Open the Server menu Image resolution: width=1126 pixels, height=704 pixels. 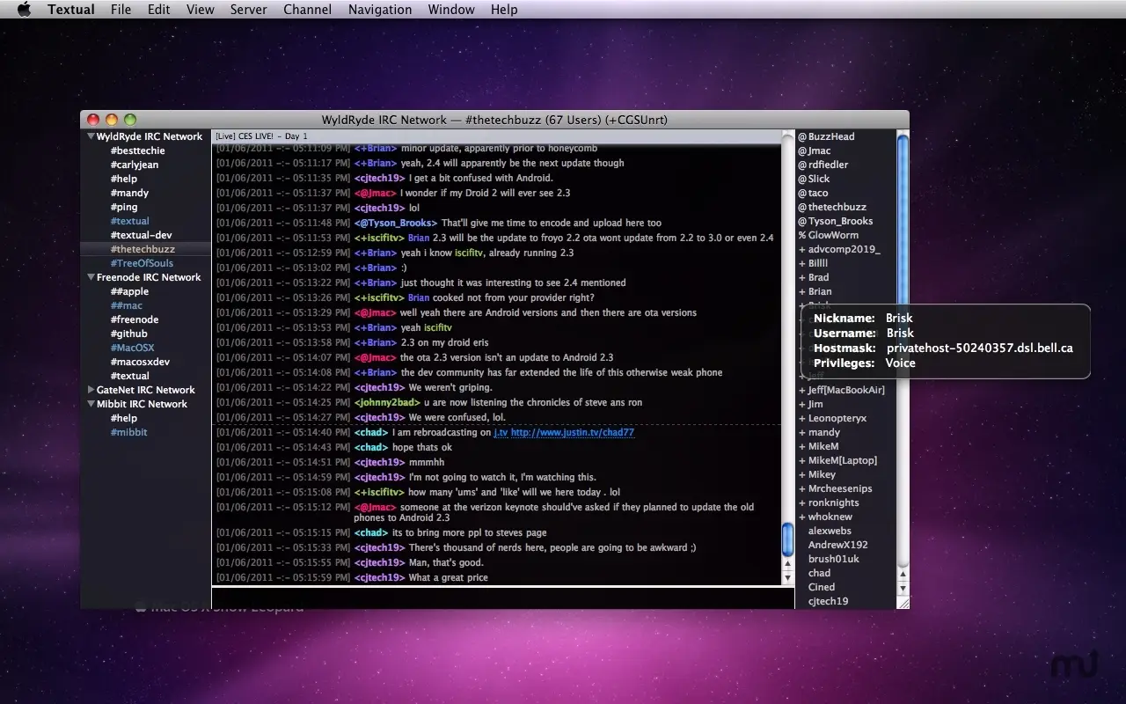point(249,10)
